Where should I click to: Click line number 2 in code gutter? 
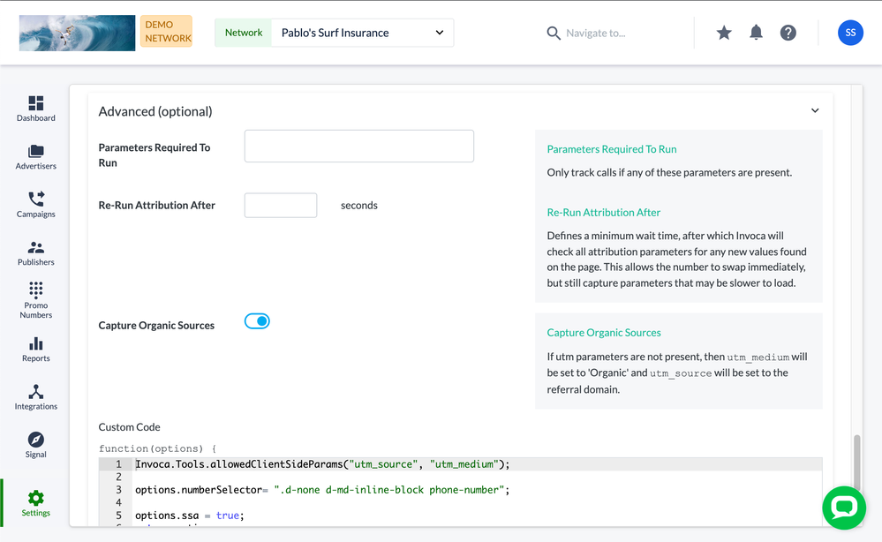point(118,477)
